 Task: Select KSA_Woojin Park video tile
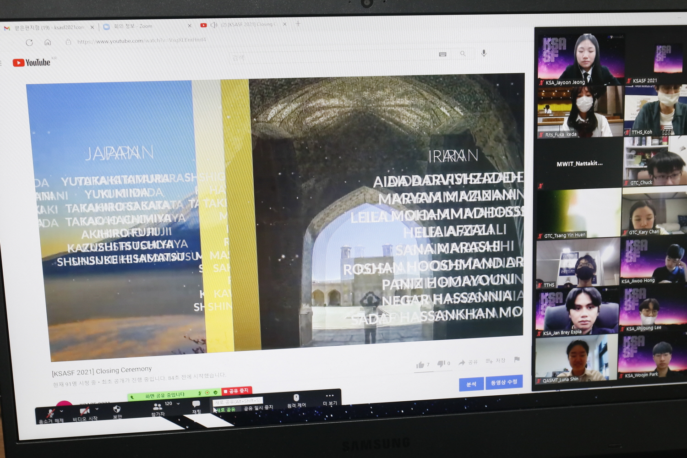point(652,357)
